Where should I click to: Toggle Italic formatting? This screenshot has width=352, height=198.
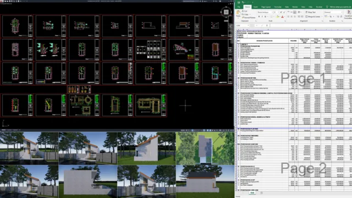262,16
